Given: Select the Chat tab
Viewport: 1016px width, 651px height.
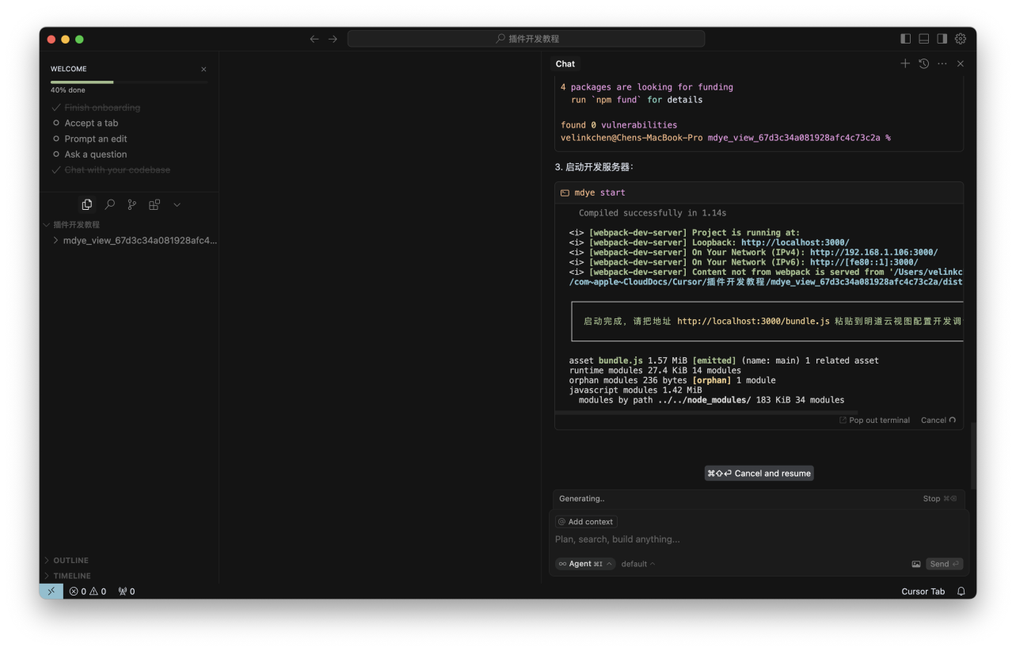Looking at the screenshot, I should click(565, 63).
